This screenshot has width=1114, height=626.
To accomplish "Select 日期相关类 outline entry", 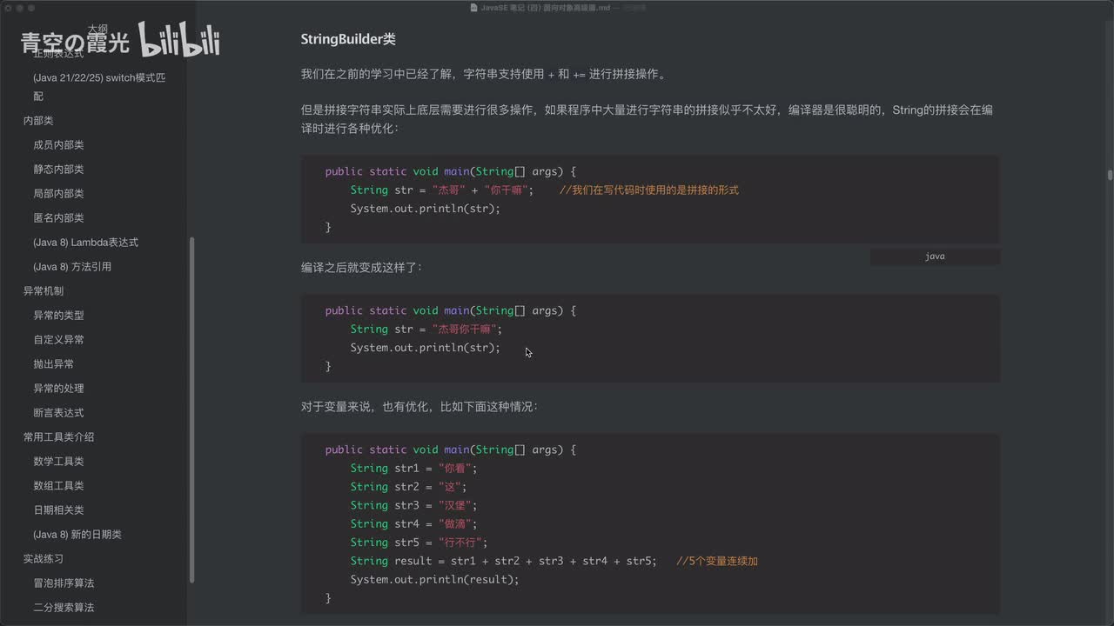I will 58,510.
